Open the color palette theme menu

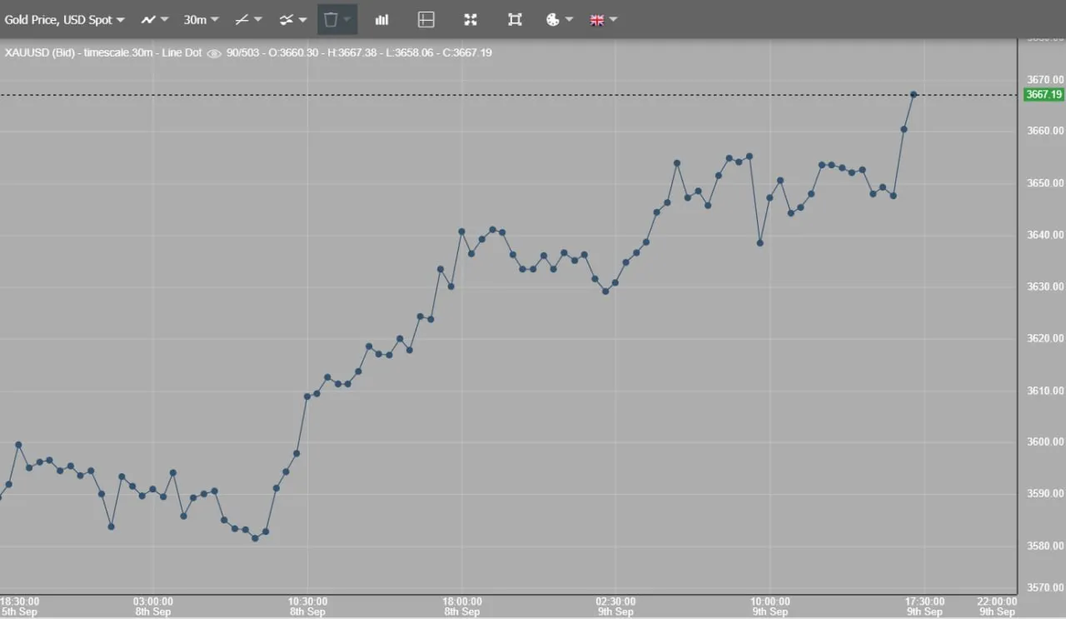tap(560, 19)
